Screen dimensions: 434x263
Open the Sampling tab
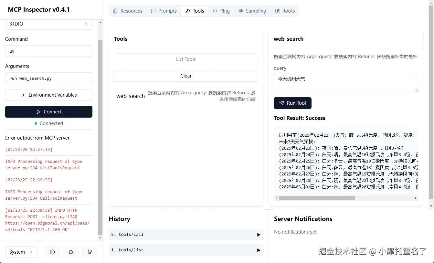[252, 11]
